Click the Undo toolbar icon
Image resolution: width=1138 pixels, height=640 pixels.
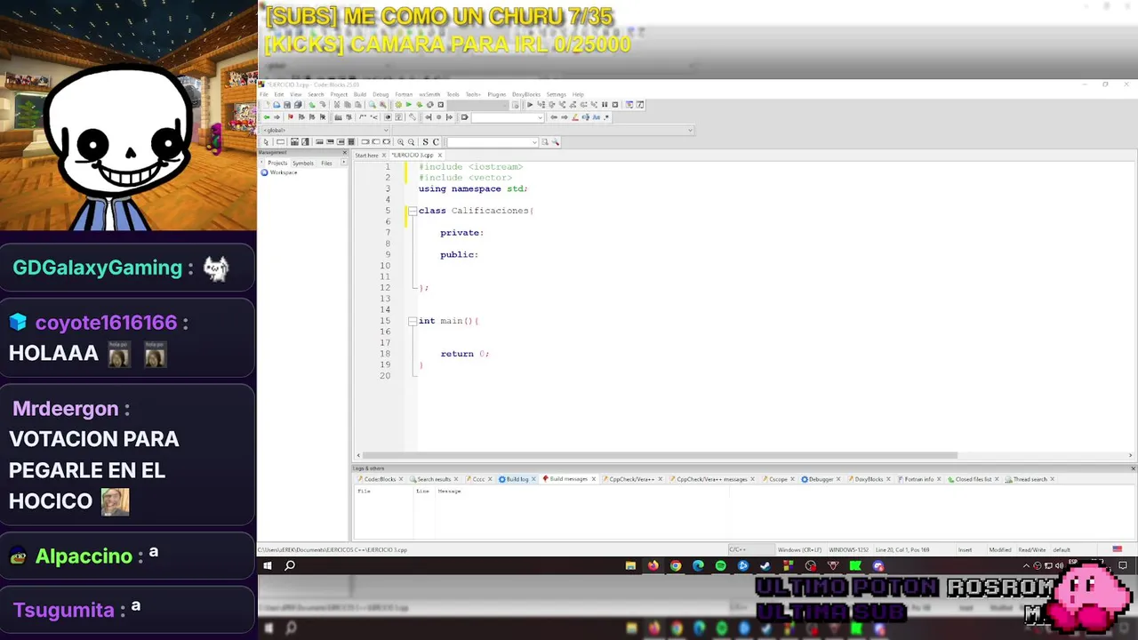[312, 105]
